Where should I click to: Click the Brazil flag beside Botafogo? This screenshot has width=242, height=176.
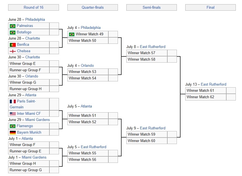coord(13,32)
